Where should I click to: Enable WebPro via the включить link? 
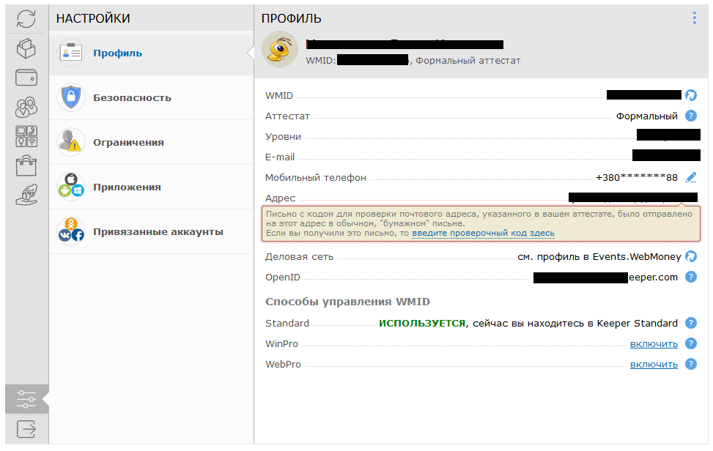click(x=654, y=364)
